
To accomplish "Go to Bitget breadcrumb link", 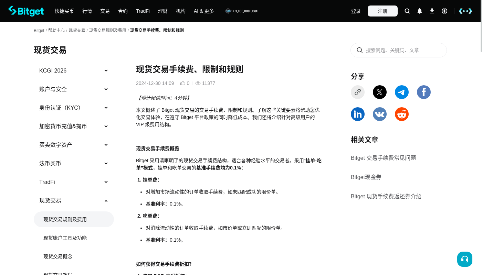I will point(39,31).
